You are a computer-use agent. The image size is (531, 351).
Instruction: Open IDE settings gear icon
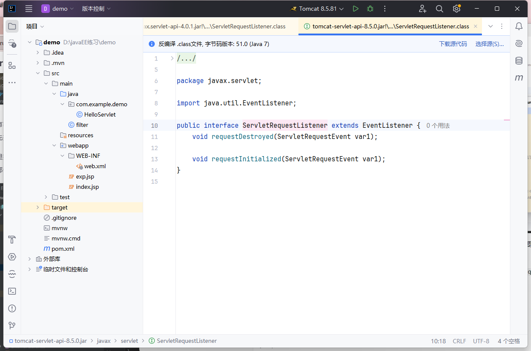tap(457, 9)
